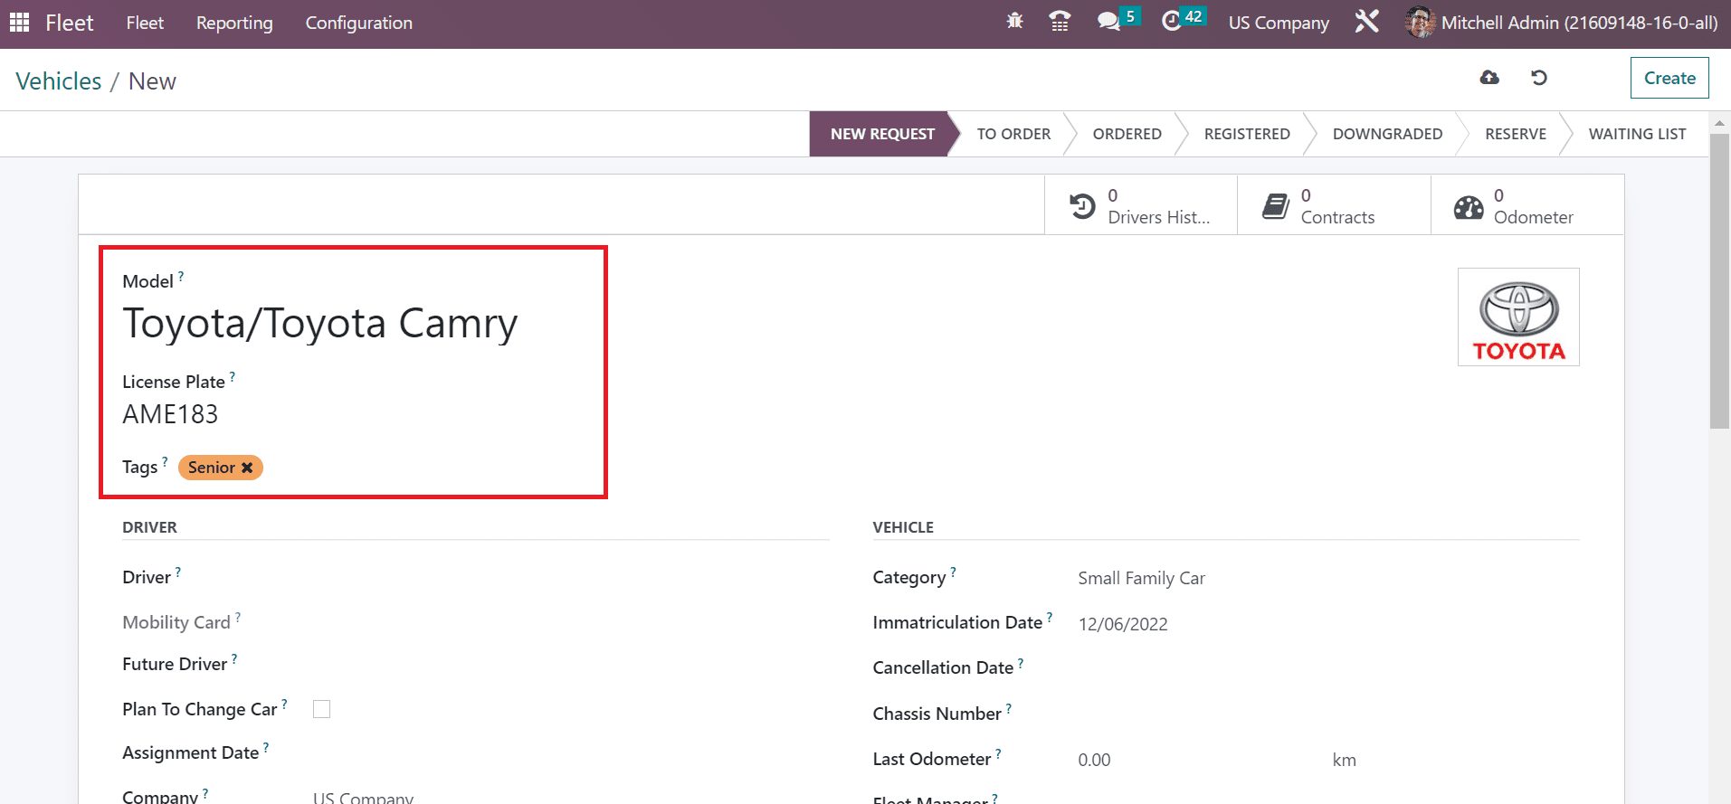The image size is (1731, 804).
Task: Show help tooltip beside Future Driver
Action: pos(234,659)
